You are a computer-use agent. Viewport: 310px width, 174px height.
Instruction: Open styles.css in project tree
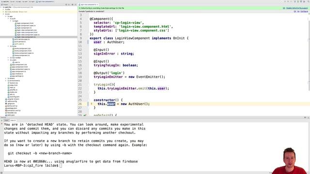pos(12,92)
